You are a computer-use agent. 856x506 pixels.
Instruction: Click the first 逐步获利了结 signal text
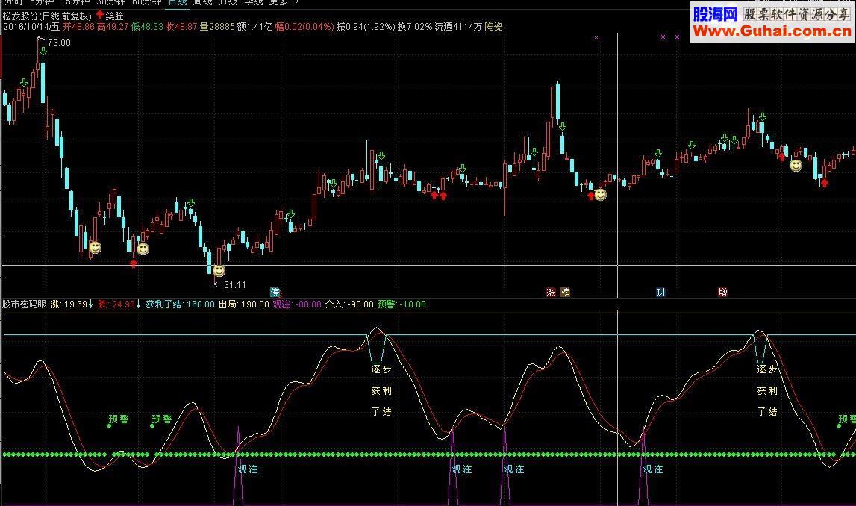[x=381, y=390]
